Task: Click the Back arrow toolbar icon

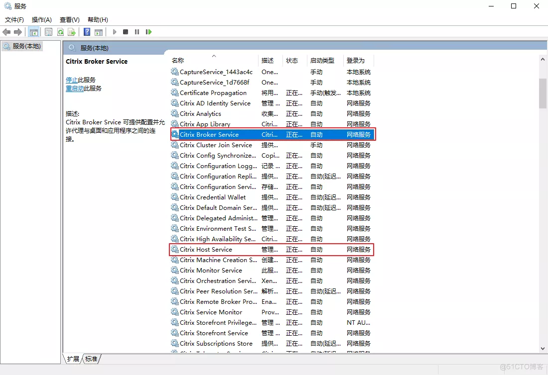Action: [x=6, y=32]
